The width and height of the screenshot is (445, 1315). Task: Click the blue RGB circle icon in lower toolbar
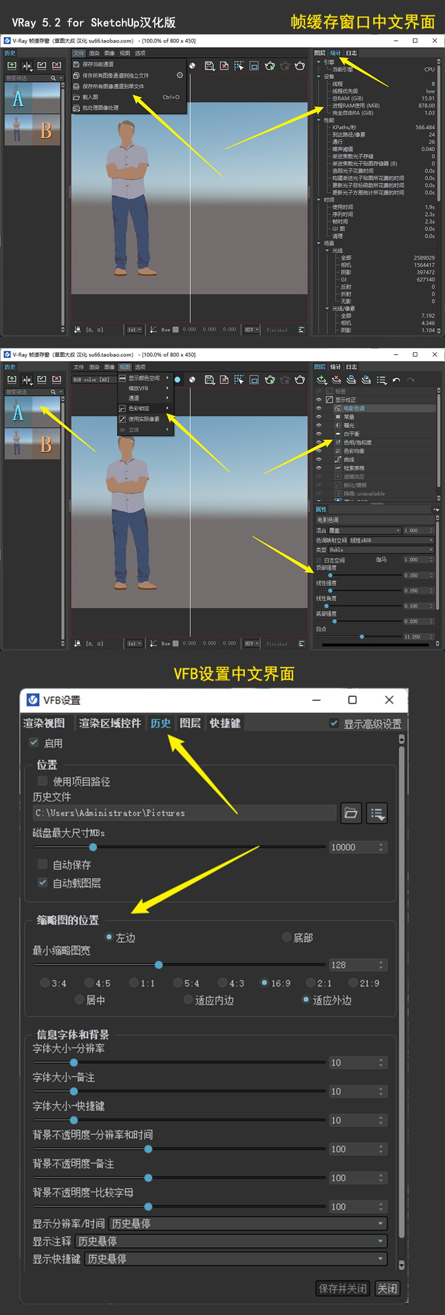177,380
